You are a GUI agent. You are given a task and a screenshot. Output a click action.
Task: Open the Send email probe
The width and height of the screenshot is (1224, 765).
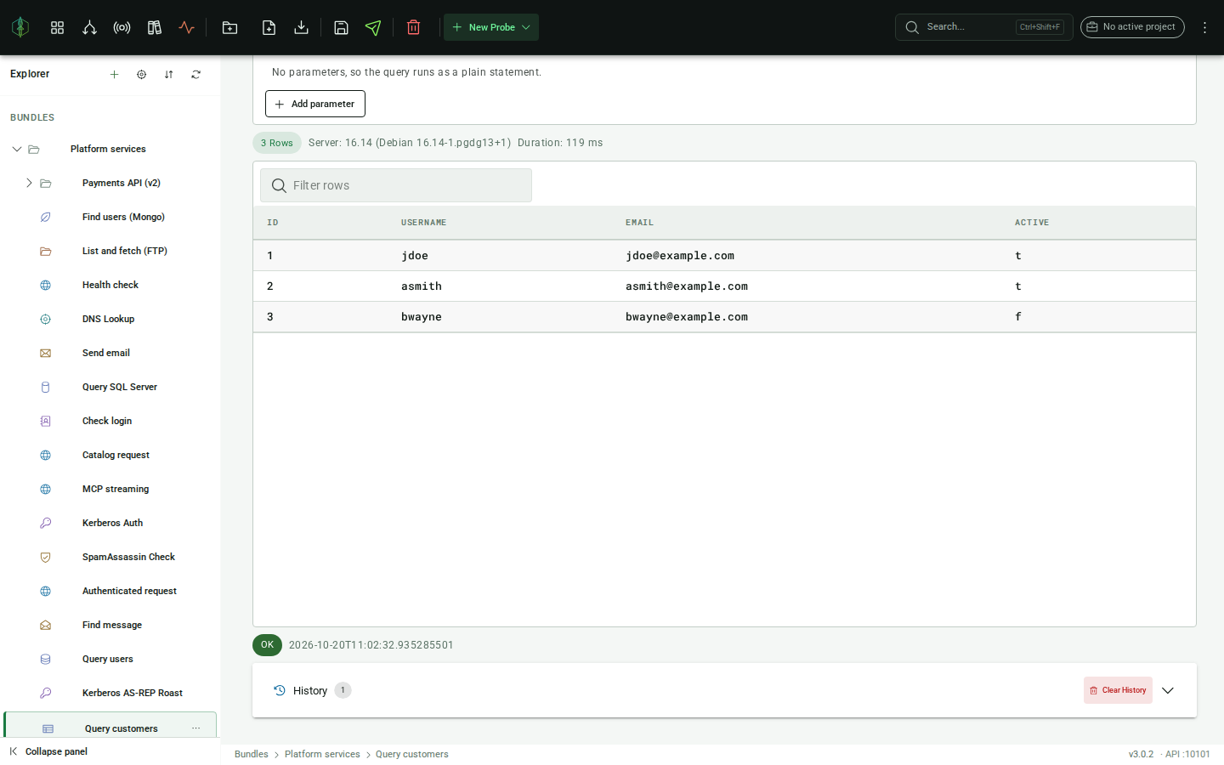coord(105,353)
